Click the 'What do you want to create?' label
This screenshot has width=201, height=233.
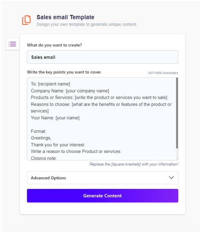[54, 45]
